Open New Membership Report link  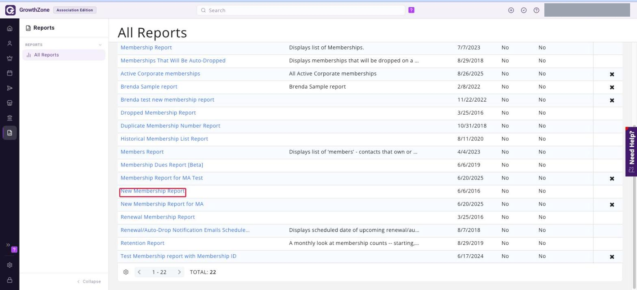coord(153,191)
